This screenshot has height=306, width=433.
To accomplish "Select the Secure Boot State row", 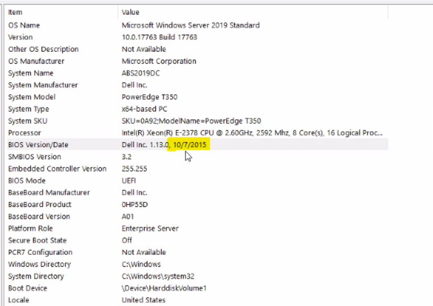I will click(x=37, y=240).
